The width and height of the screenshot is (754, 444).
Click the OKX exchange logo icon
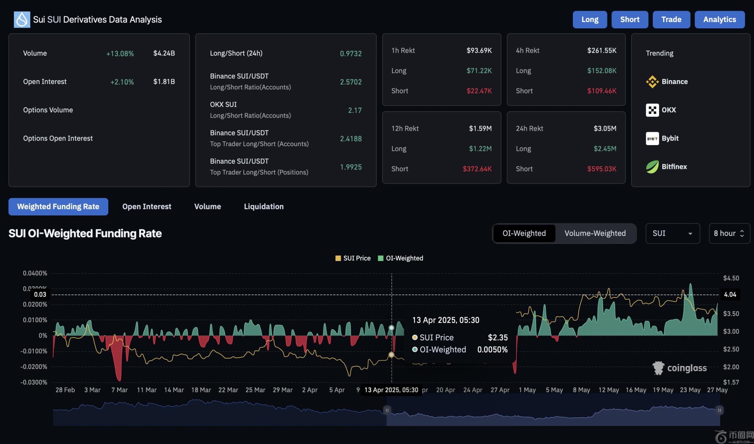click(x=652, y=110)
